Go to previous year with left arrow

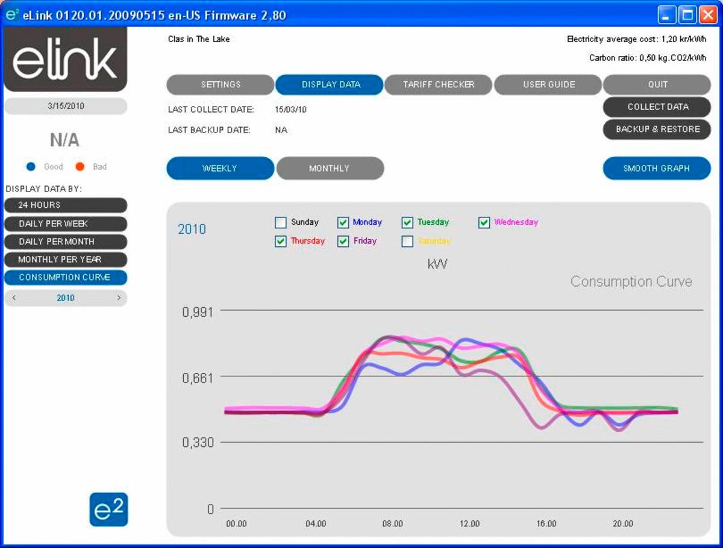click(14, 298)
